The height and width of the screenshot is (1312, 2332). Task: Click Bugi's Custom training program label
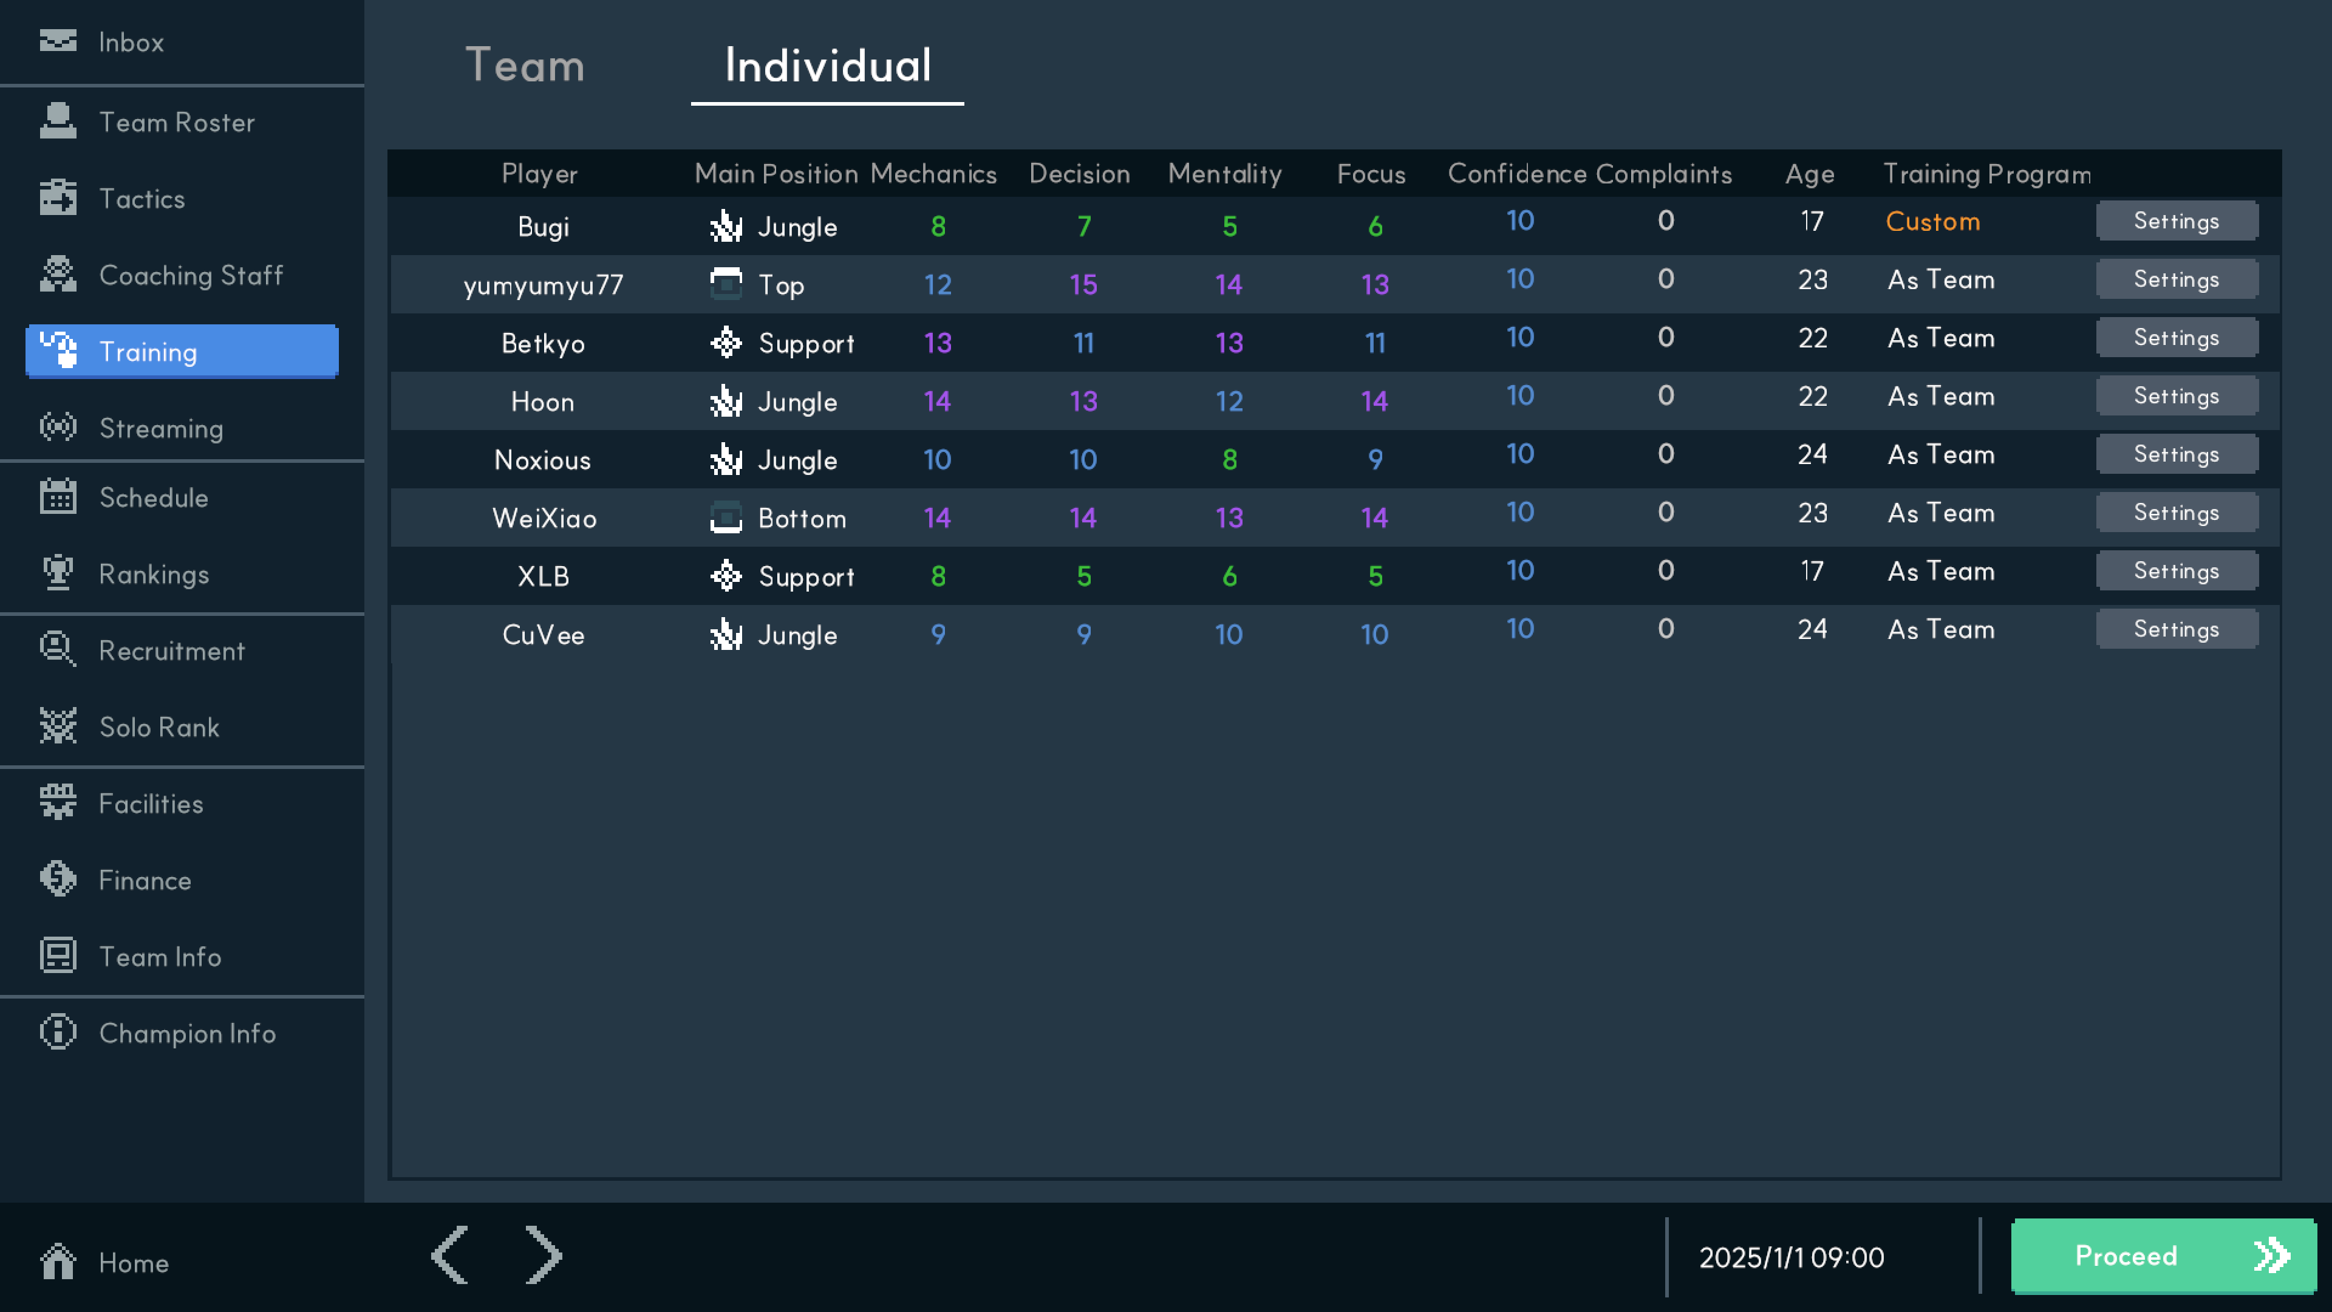tap(1933, 222)
